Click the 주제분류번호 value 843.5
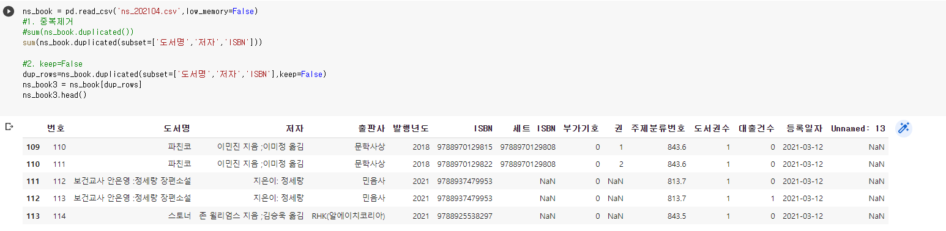The height and width of the screenshot is (231, 946). [677, 216]
